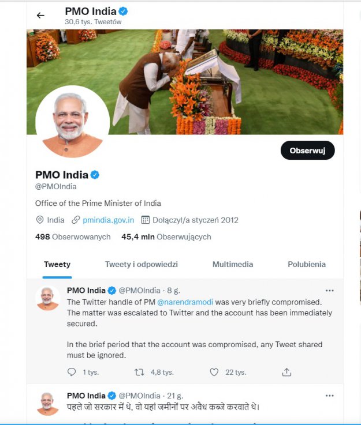Open the large profile picture

(72, 122)
